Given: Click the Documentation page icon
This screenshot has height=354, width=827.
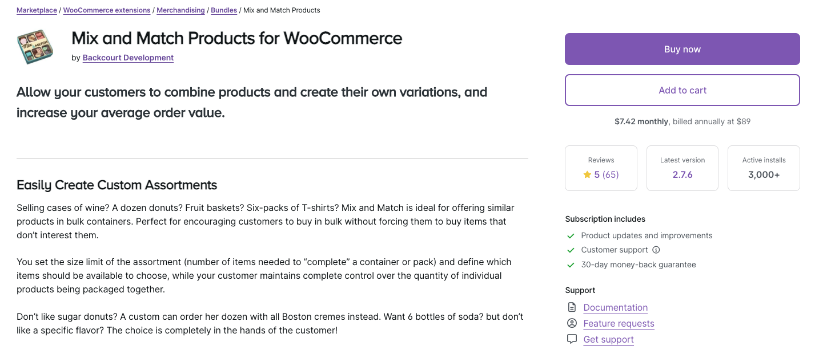Looking at the screenshot, I should click(x=572, y=307).
